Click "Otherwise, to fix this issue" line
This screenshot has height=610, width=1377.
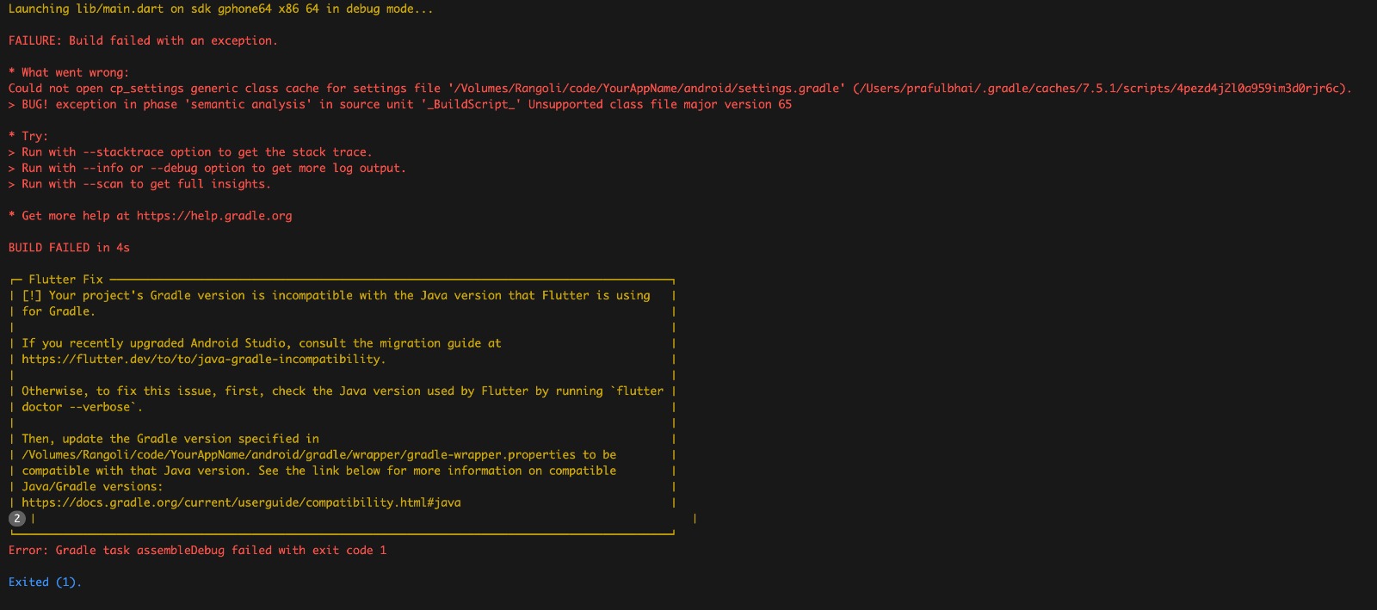[343, 391]
